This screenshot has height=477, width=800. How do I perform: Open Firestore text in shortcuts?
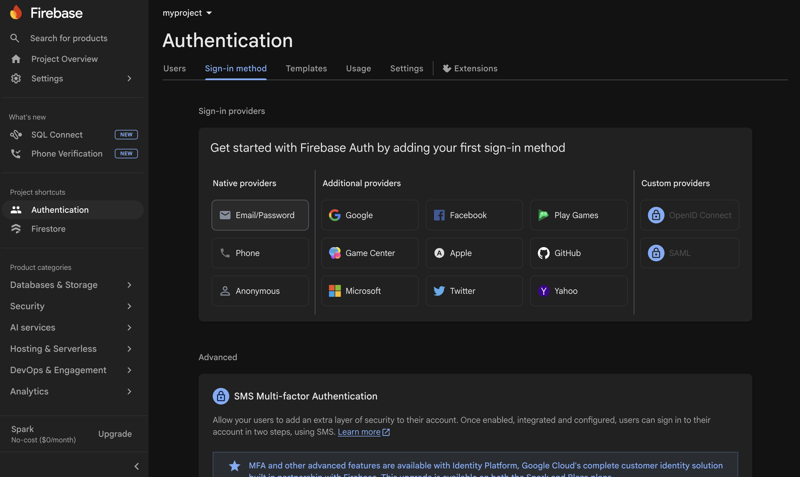coord(49,229)
